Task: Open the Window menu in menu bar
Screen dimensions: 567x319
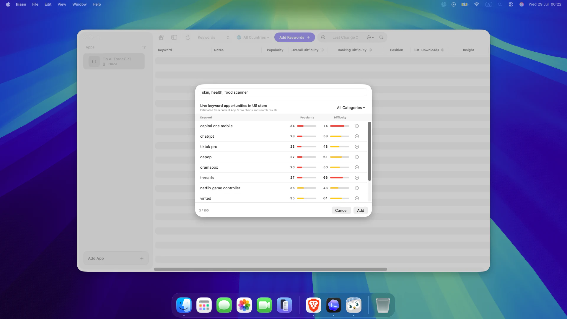Action: tap(79, 4)
